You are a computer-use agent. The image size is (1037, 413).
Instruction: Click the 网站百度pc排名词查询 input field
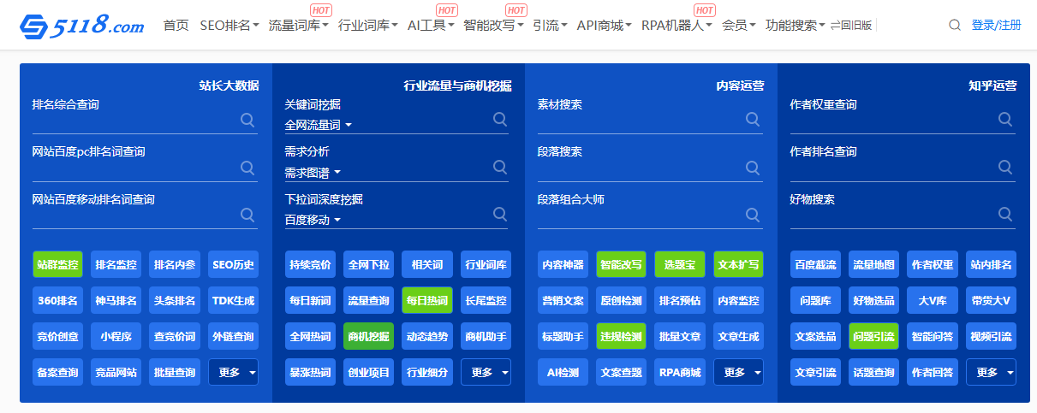[133, 169]
